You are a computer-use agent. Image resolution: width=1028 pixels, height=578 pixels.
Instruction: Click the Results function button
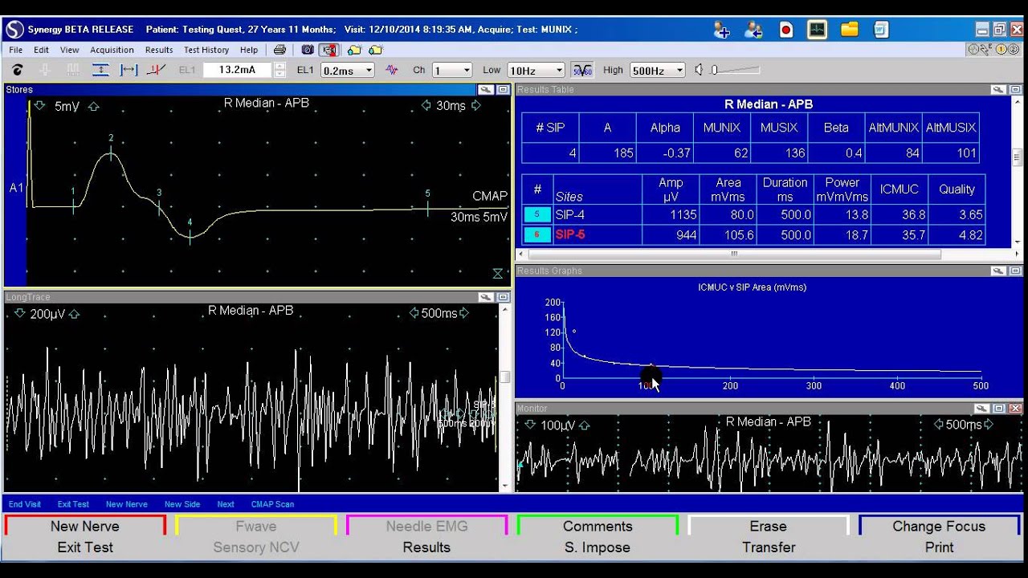[426, 547]
